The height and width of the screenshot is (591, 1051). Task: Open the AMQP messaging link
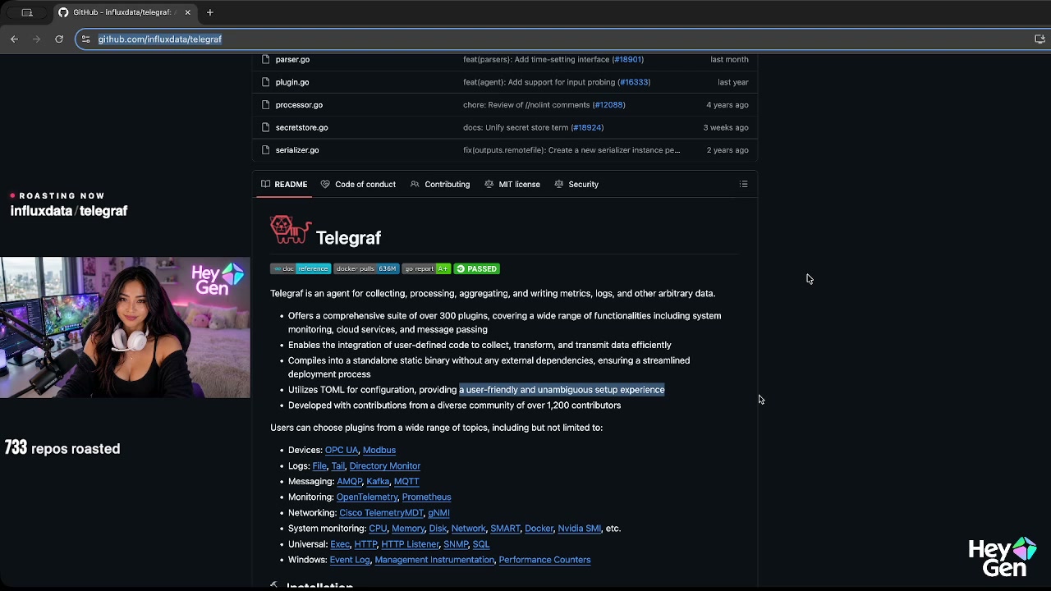click(x=350, y=481)
